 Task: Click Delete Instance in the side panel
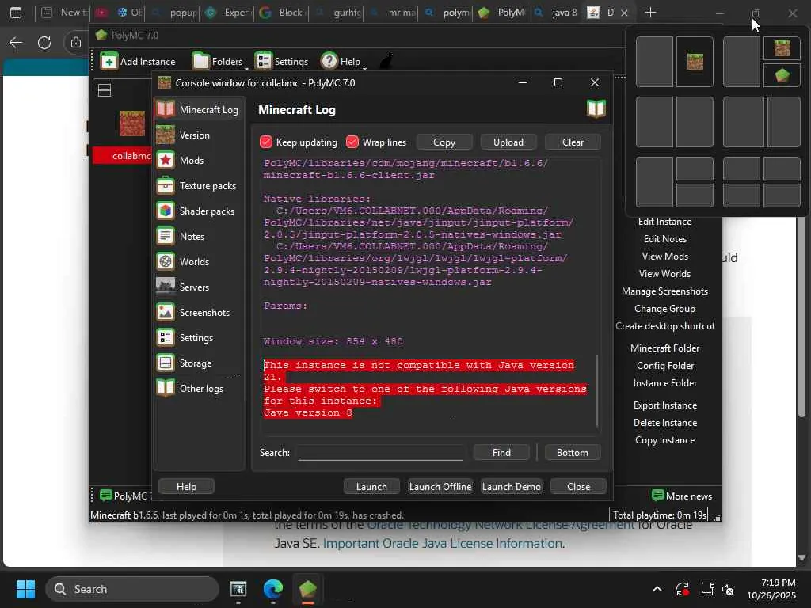click(x=664, y=423)
